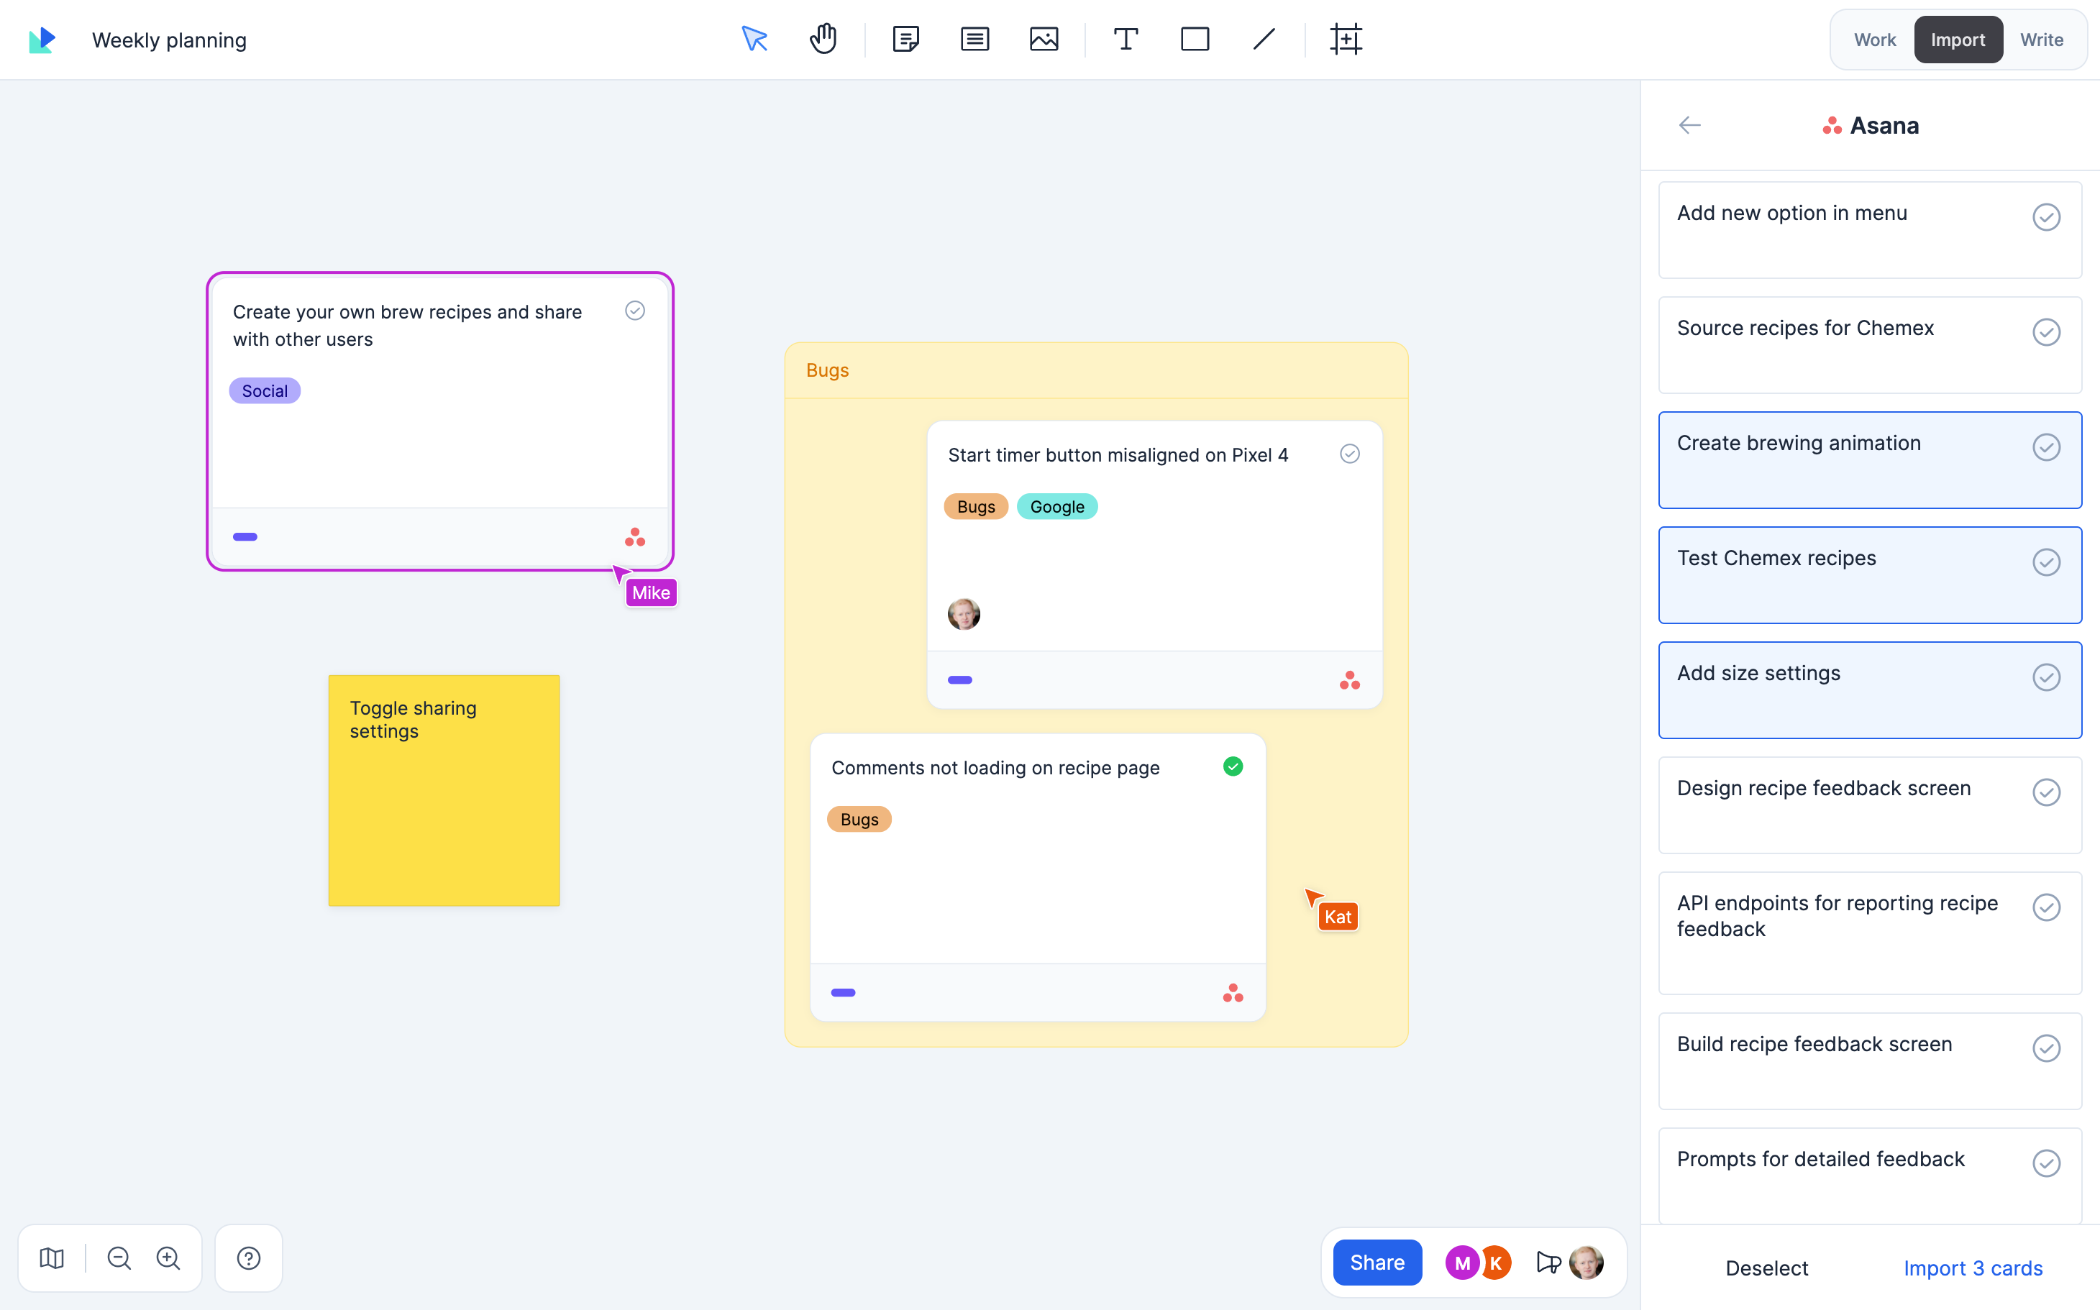2100x1310 pixels.
Task: Click the Asana panel heading
Action: click(1871, 126)
